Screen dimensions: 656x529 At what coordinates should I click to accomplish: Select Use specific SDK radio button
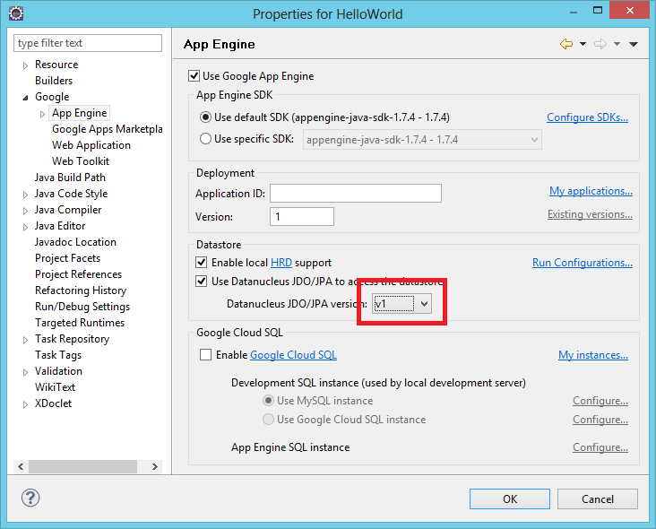tap(205, 139)
